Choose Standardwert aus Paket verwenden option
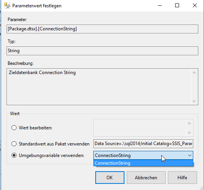204x190 pixels. [14, 144]
